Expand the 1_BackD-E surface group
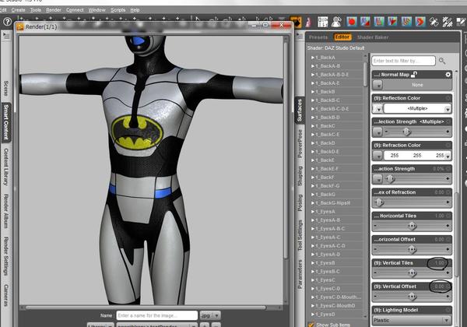The width and height of the screenshot is (467, 327). pyautogui.click(x=313, y=152)
